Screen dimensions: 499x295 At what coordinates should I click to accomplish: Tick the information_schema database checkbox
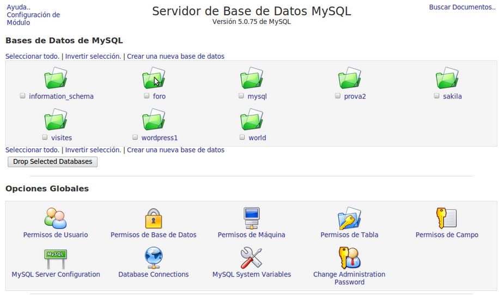tap(23, 96)
